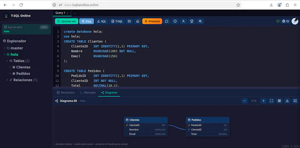Image resolution: width=300 pixels, height=148 pixels.
Task: Click the FREE plan badge
Action: click(x=44, y=27)
